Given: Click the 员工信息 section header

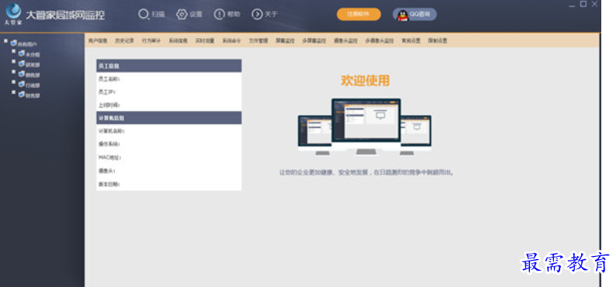Looking at the screenshot, I should pyautogui.click(x=169, y=66).
